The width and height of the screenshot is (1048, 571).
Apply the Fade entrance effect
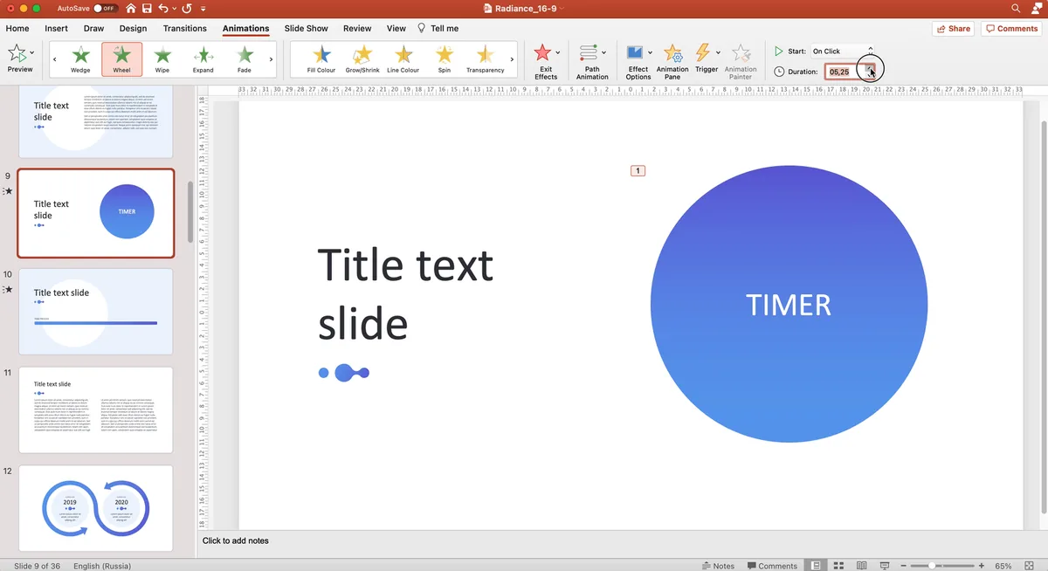coord(245,59)
